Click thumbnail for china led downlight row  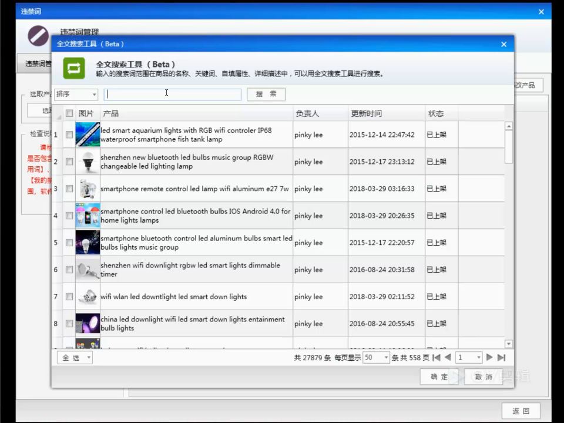click(x=88, y=323)
